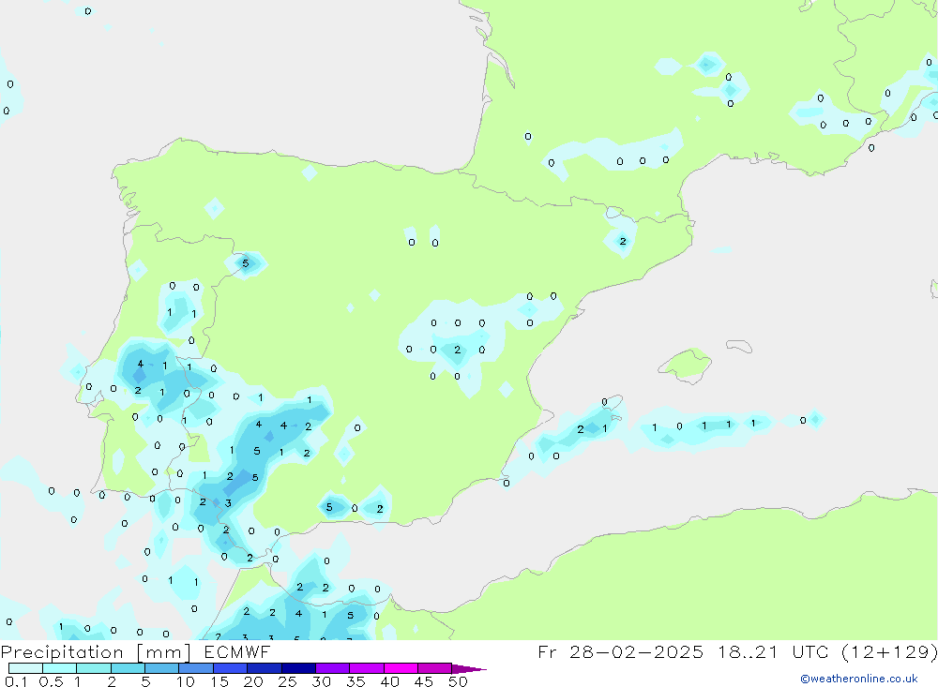The image size is (938, 687).
Task: Click the '20' legend scale label
Action: pyautogui.click(x=253, y=681)
